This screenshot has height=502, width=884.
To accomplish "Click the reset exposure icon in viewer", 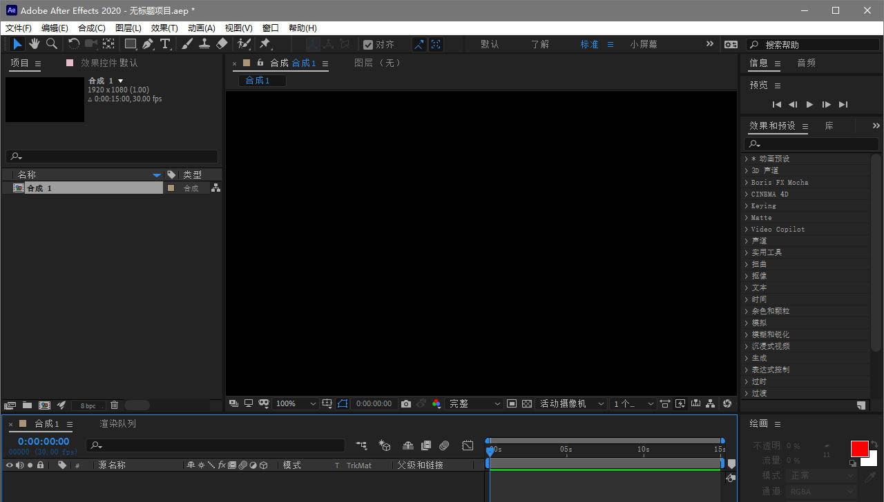I will click(x=727, y=403).
